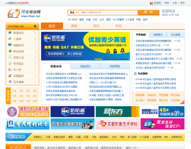Screen dimensions: 191x149
Task: Click the 少儿英语 hot tag link
Action: tap(130, 20)
